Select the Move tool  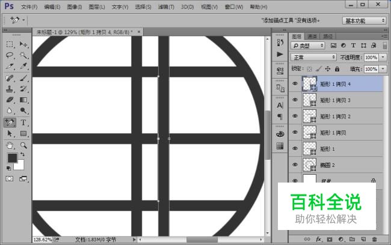(x=23, y=44)
